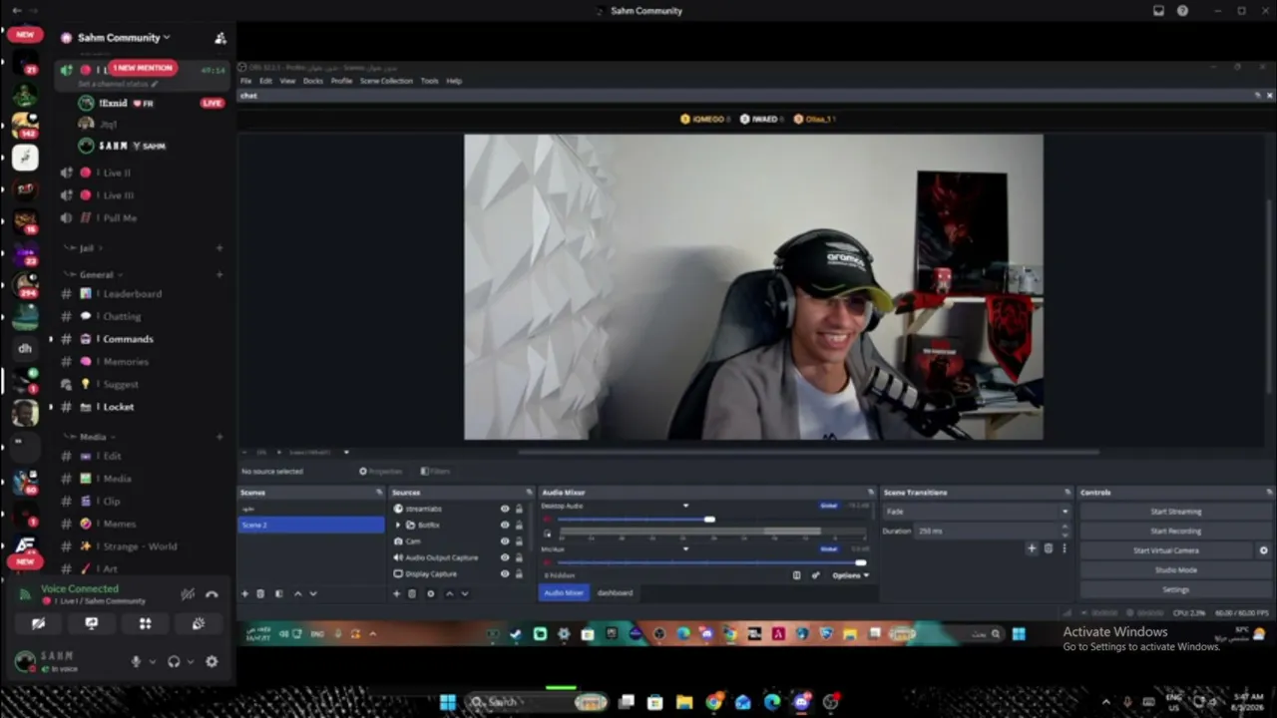The image size is (1277, 718).
Task: Open OBS Tools menu
Action: tap(430, 81)
